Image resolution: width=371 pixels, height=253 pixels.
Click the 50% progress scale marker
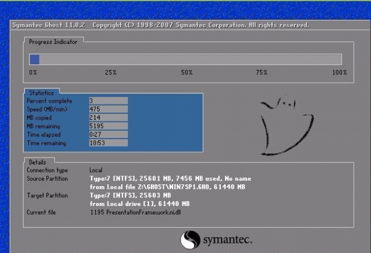click(187, 72)
